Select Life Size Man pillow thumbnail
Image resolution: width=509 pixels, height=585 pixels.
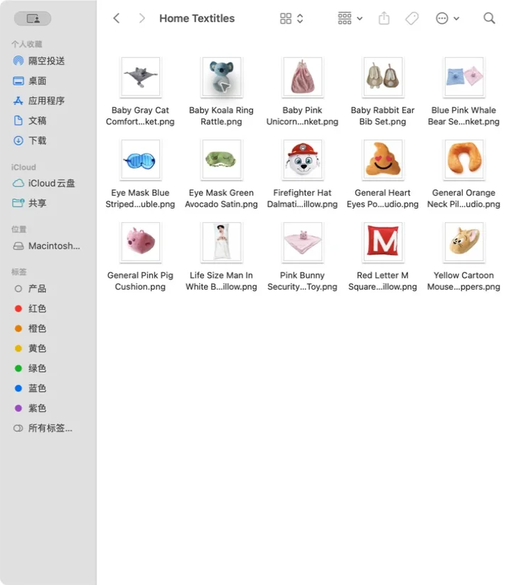[x=221, y=242]
